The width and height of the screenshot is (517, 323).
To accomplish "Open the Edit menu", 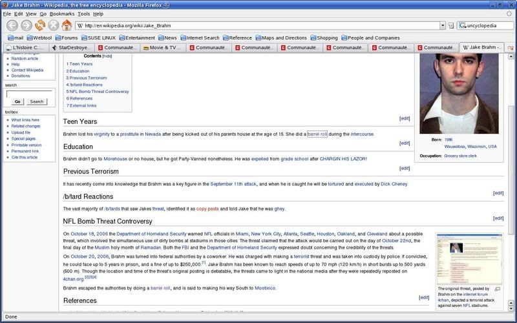I will (19, 14).
